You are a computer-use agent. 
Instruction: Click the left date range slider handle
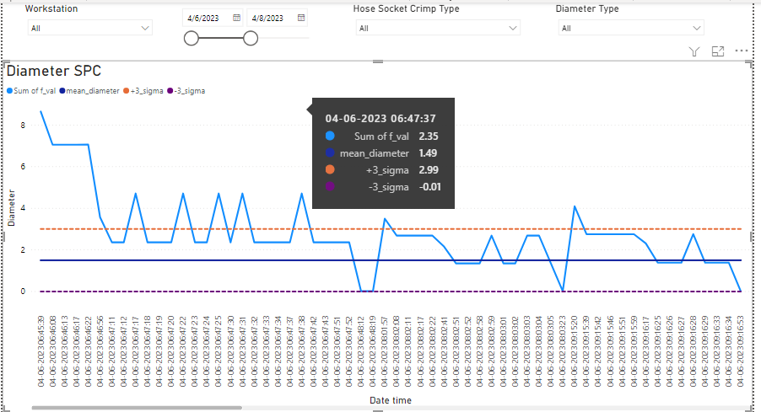(192, 38)
